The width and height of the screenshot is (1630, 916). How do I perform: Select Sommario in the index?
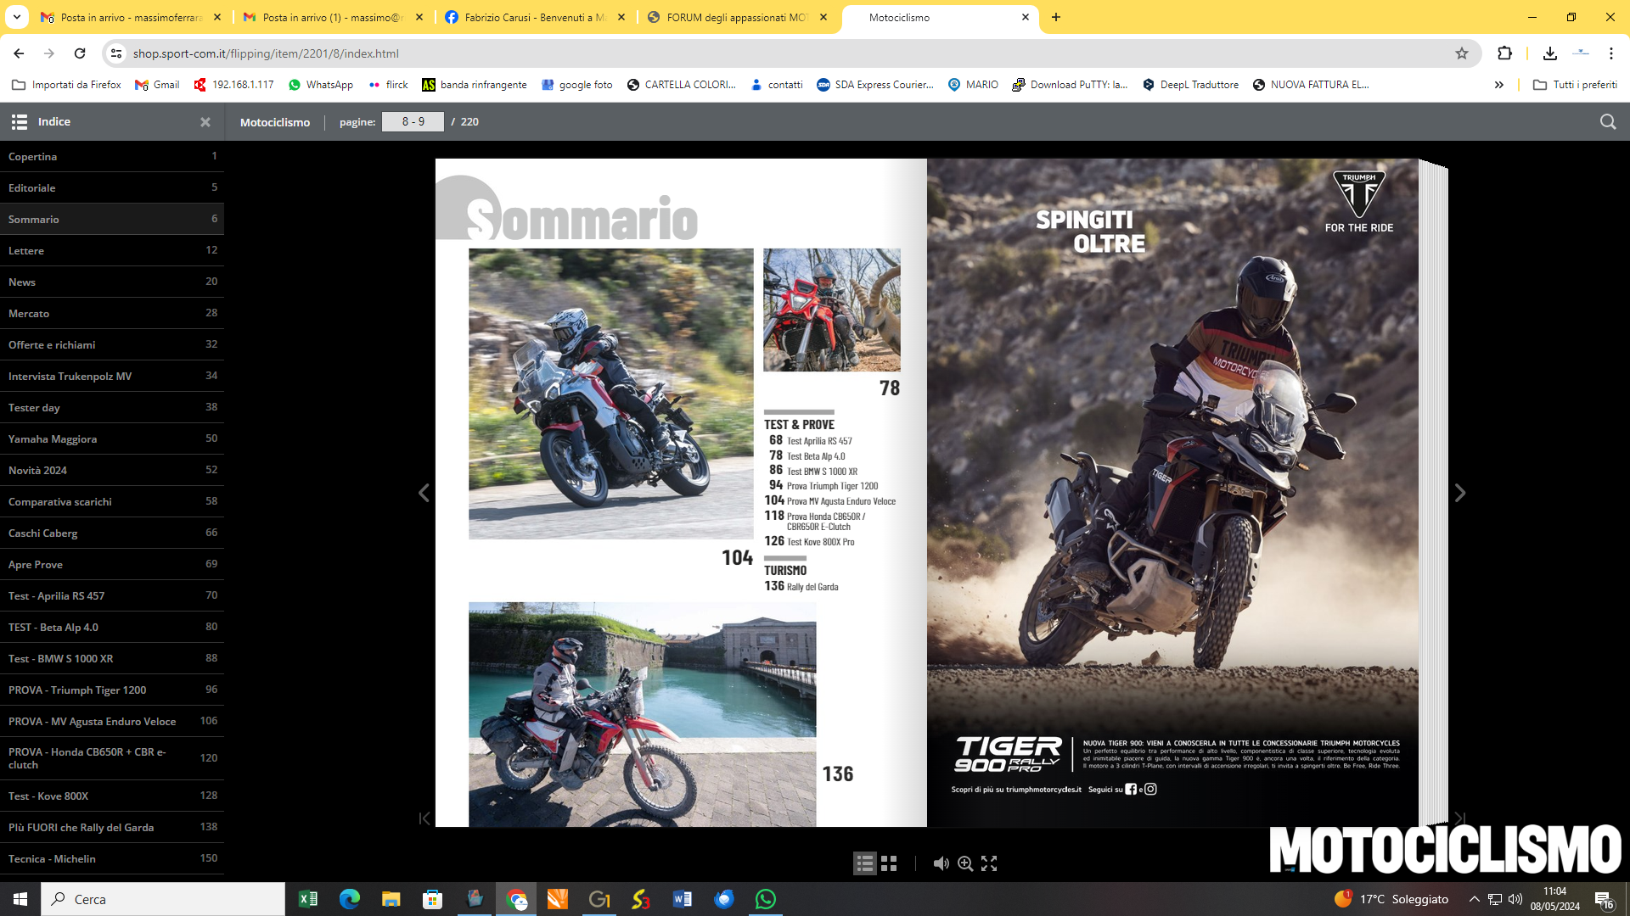[112, 219]
